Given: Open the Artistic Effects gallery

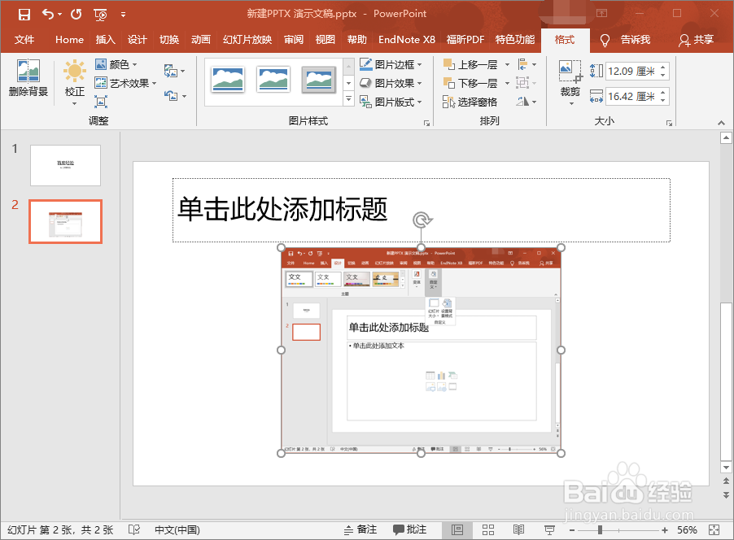Looking at the screenshot, I should tap(124, 82).
